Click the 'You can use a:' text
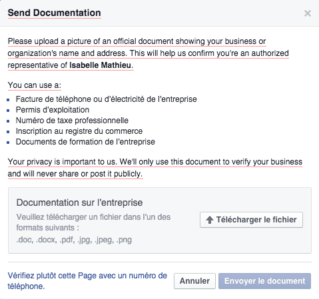 [x=35, y=85]
